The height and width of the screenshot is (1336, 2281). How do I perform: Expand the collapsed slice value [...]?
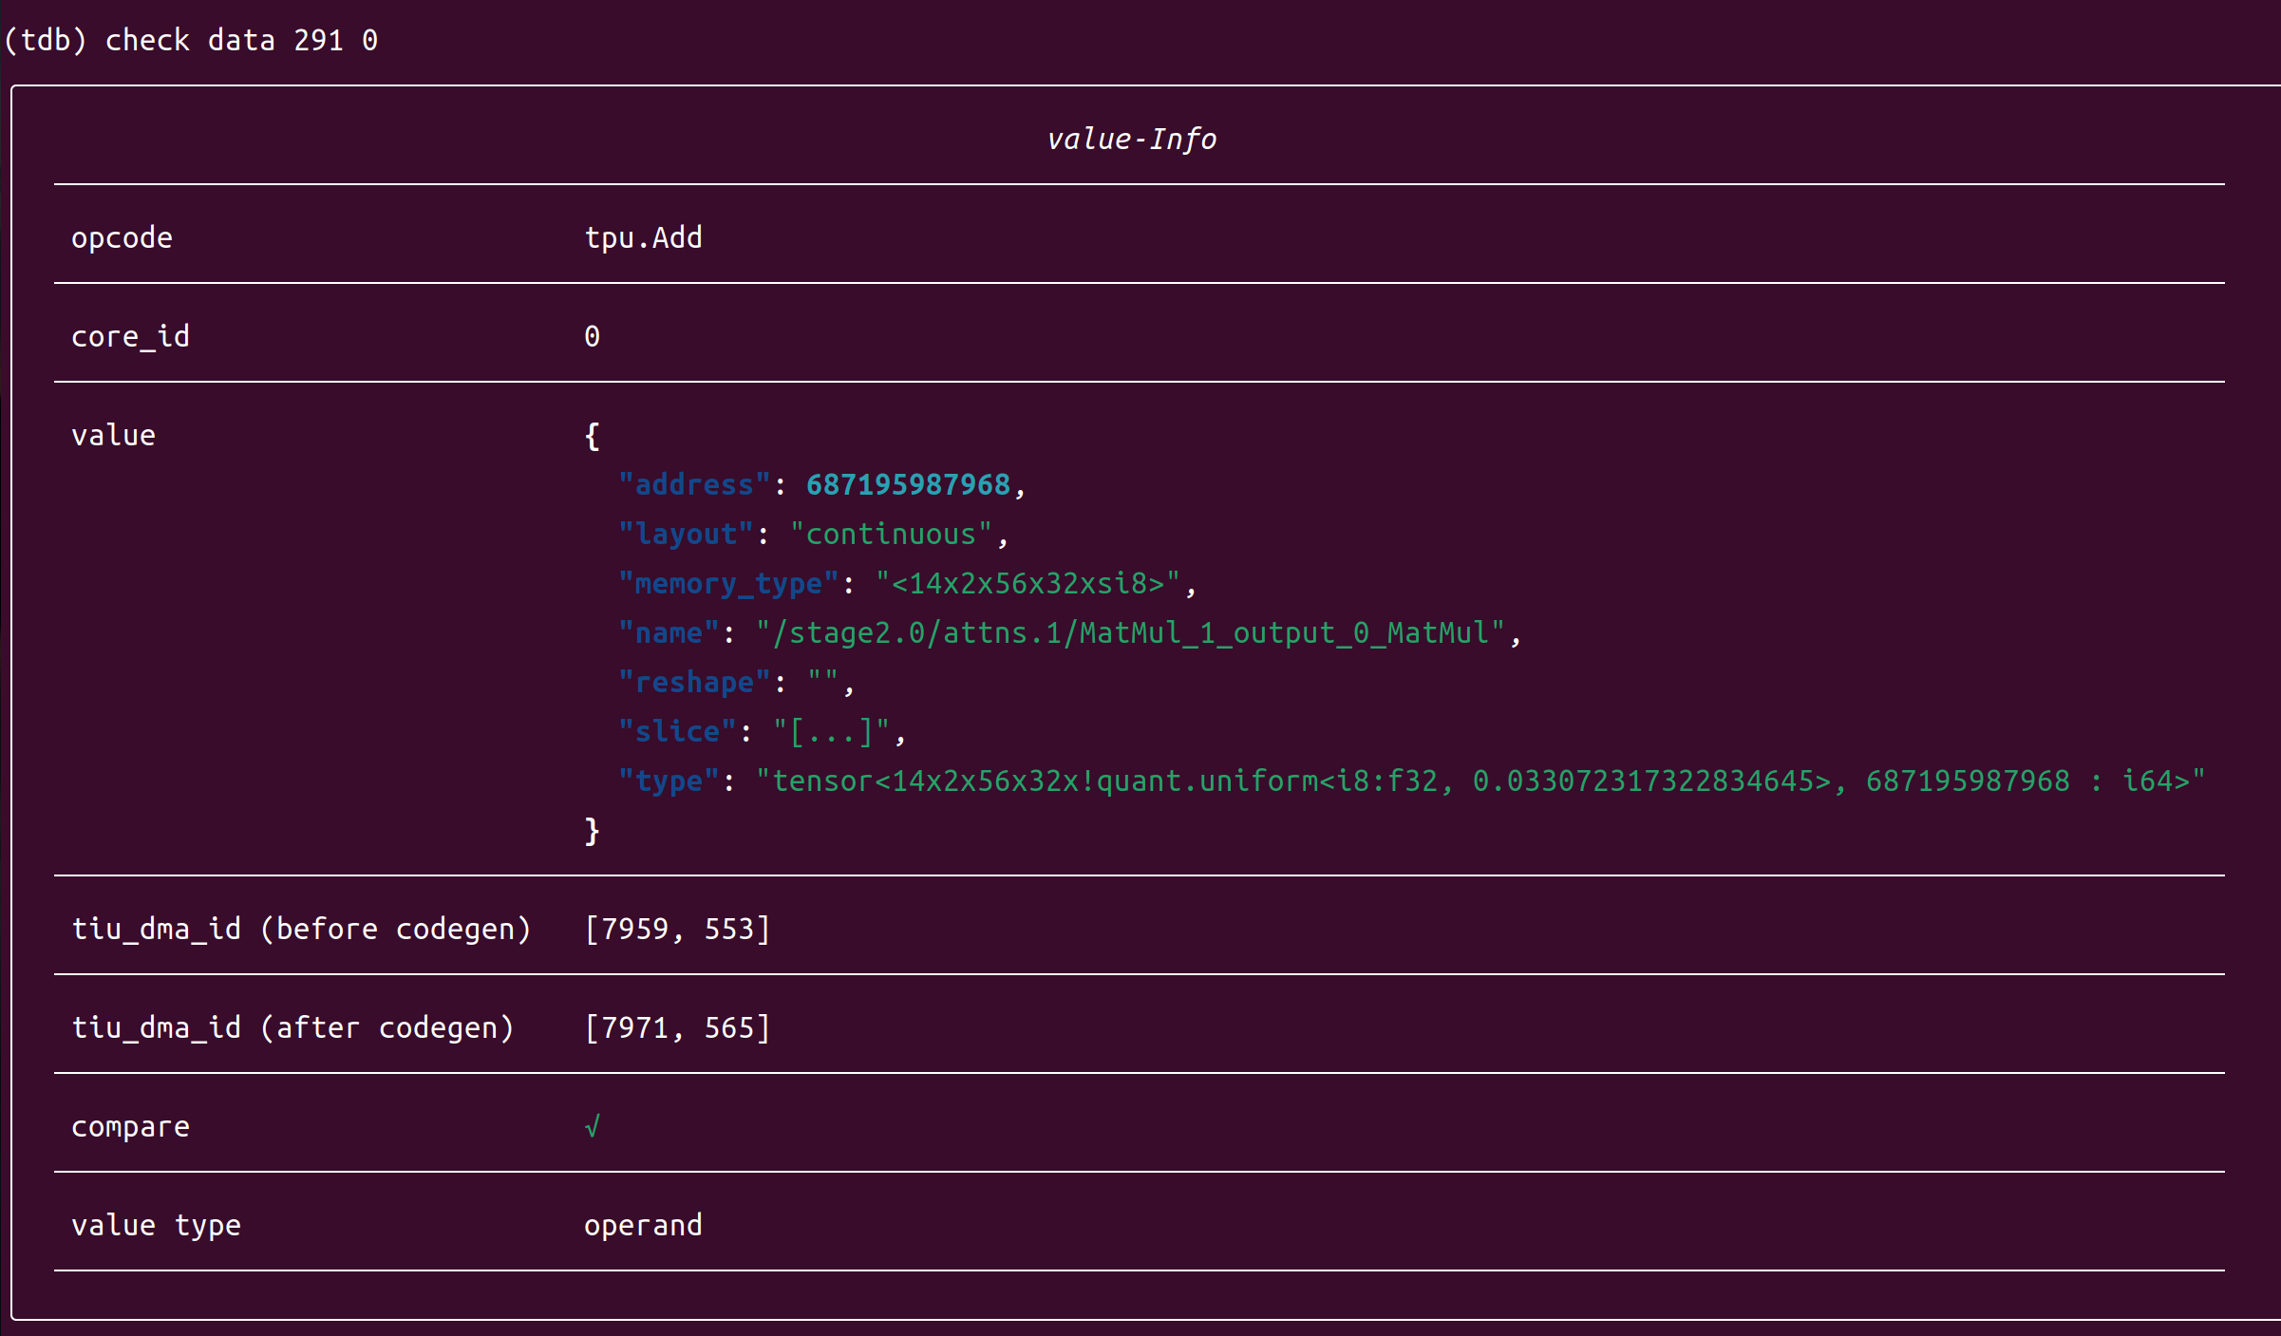point(830,730)
